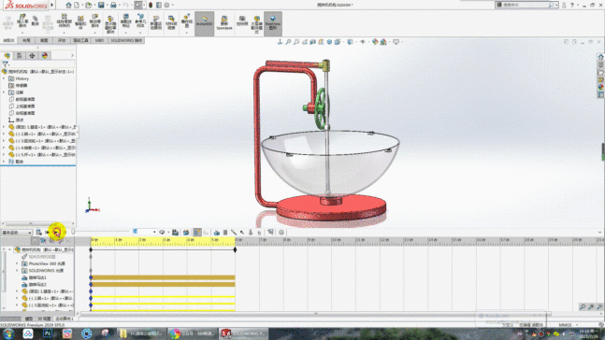
Task: Open the ConfigurationManager tab
Action: coord(32,55)
